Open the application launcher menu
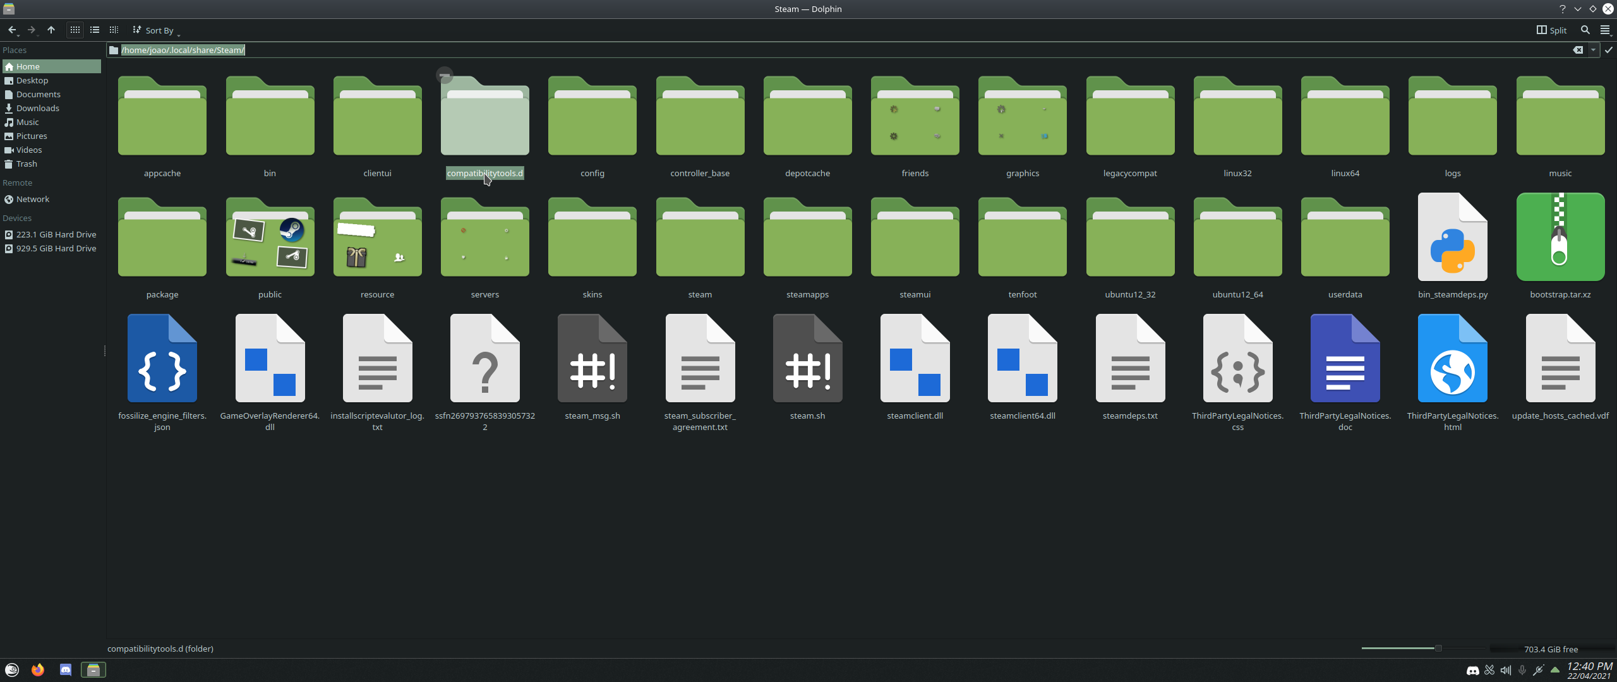The image size is (1617, 682). [x=12, y=670]
